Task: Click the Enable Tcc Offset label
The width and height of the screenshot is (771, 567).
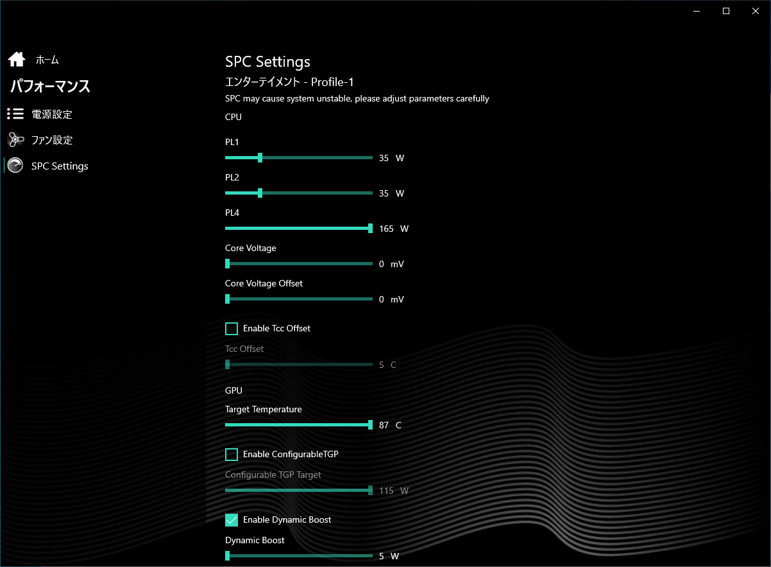Action: click(x=276, y=328)
